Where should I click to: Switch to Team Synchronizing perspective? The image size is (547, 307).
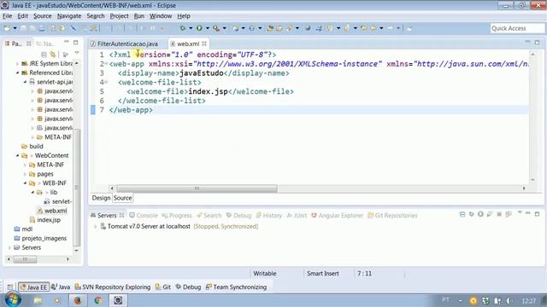(237, 287)
